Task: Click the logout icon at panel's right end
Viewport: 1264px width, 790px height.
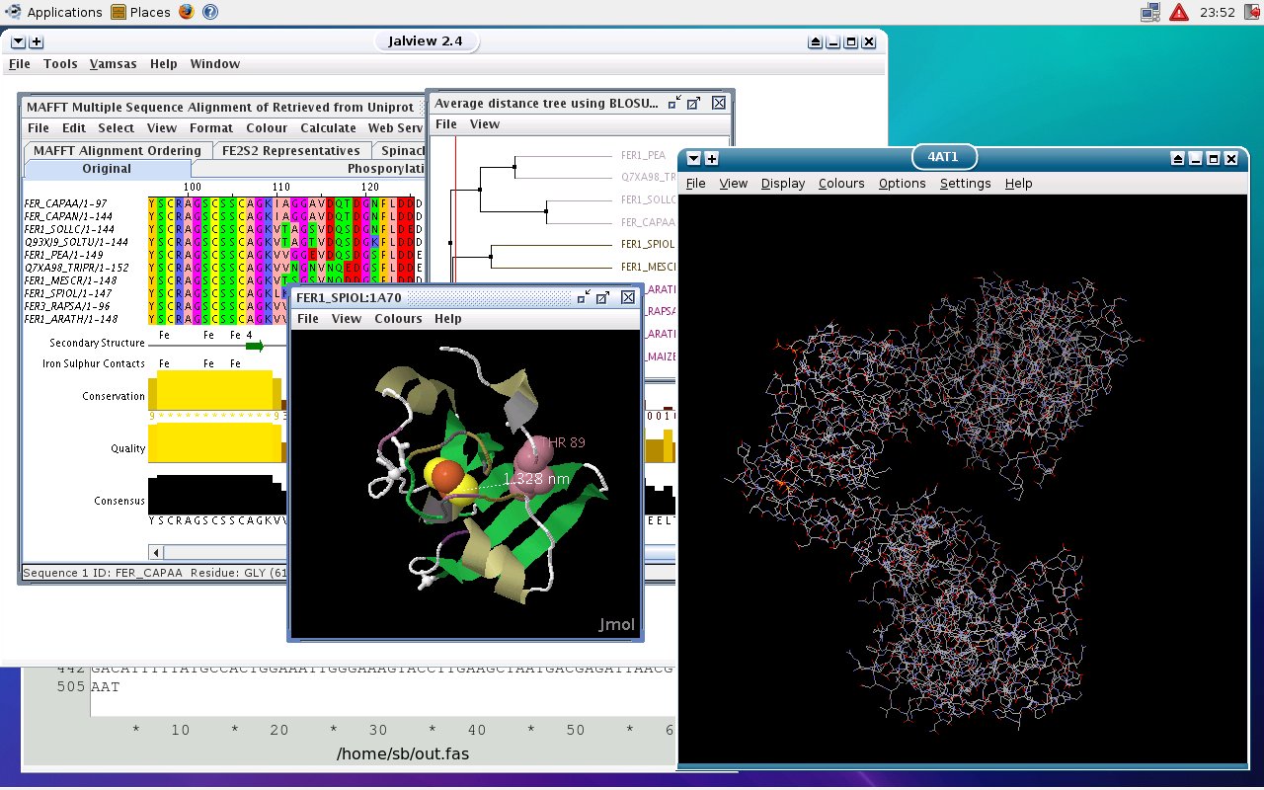Action: coord(1251,13)
